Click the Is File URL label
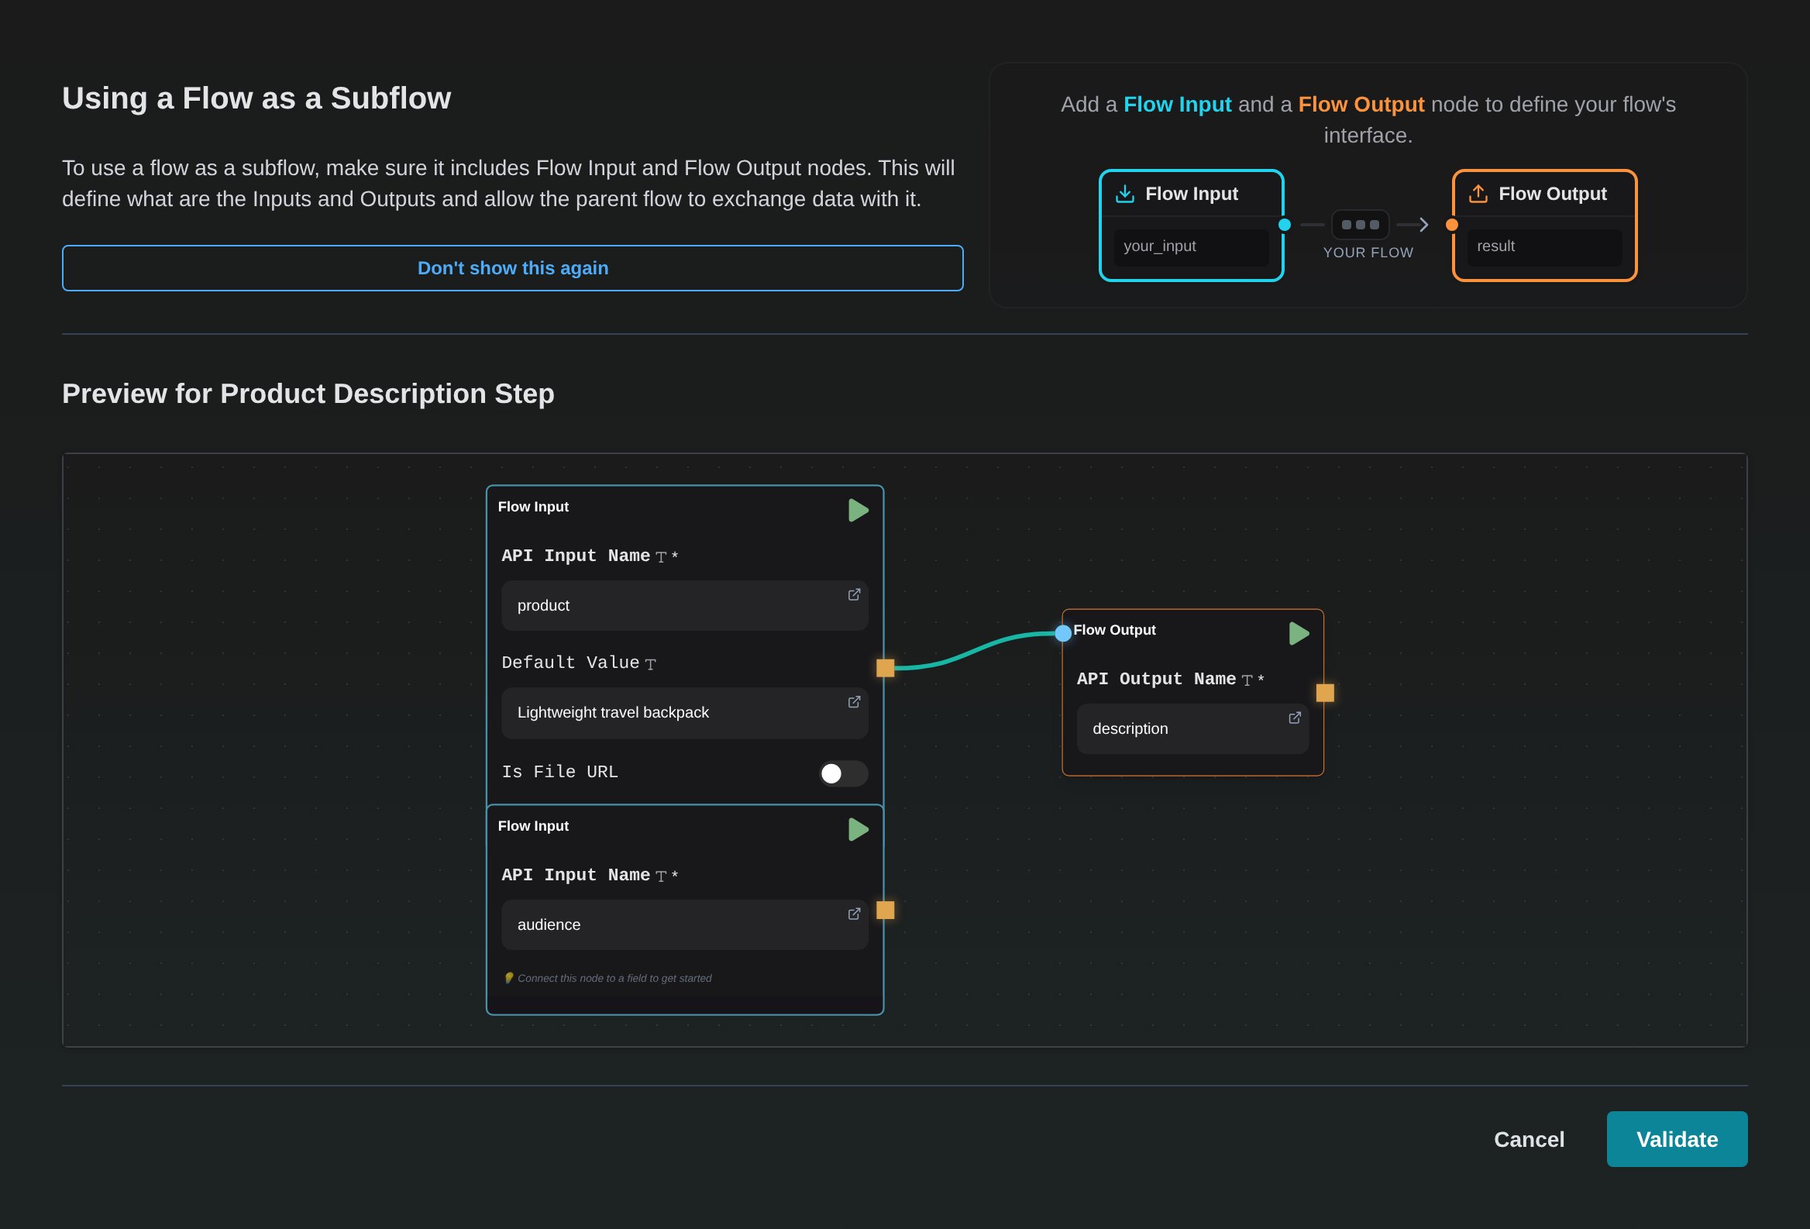Image resolution: width=1810 pixels, height=1229 pixels. tap(560, 773)
